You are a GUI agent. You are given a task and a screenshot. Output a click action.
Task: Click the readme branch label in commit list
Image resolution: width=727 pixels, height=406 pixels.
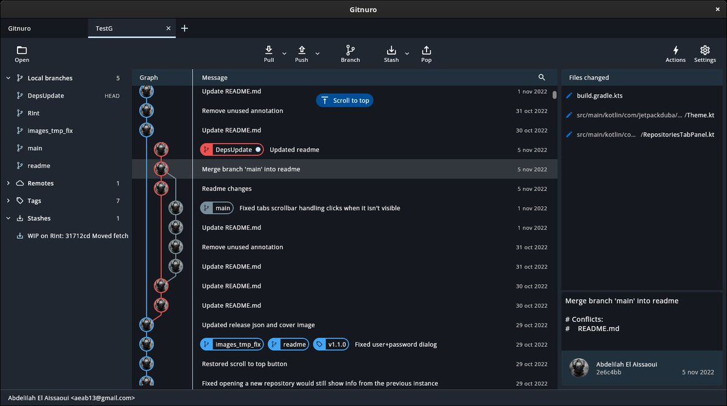coord(288,344)
